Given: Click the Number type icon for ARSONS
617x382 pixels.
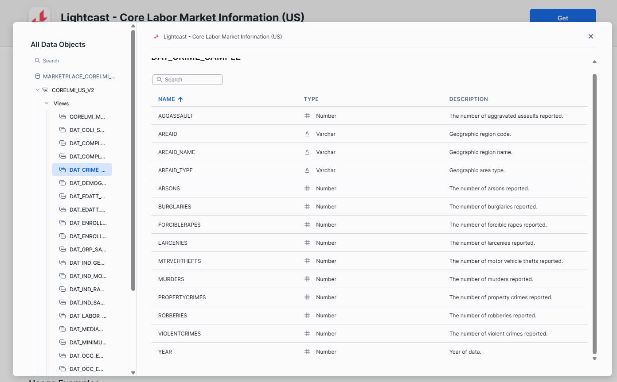Looking at the screenshot, I should coord(307,188).
